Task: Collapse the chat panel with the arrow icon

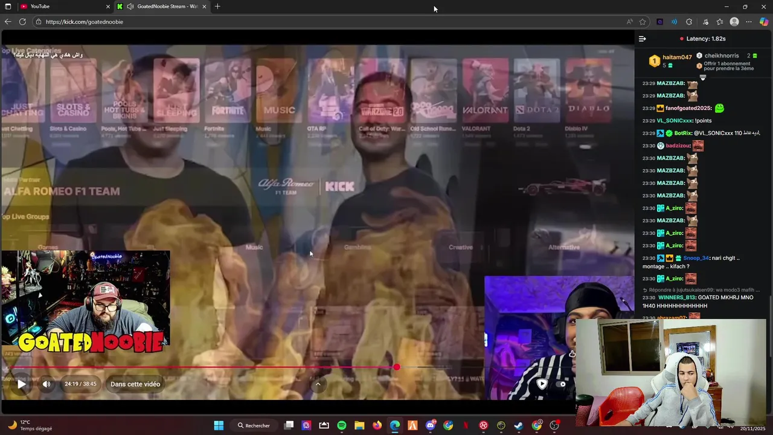Action: click(642, 39)
